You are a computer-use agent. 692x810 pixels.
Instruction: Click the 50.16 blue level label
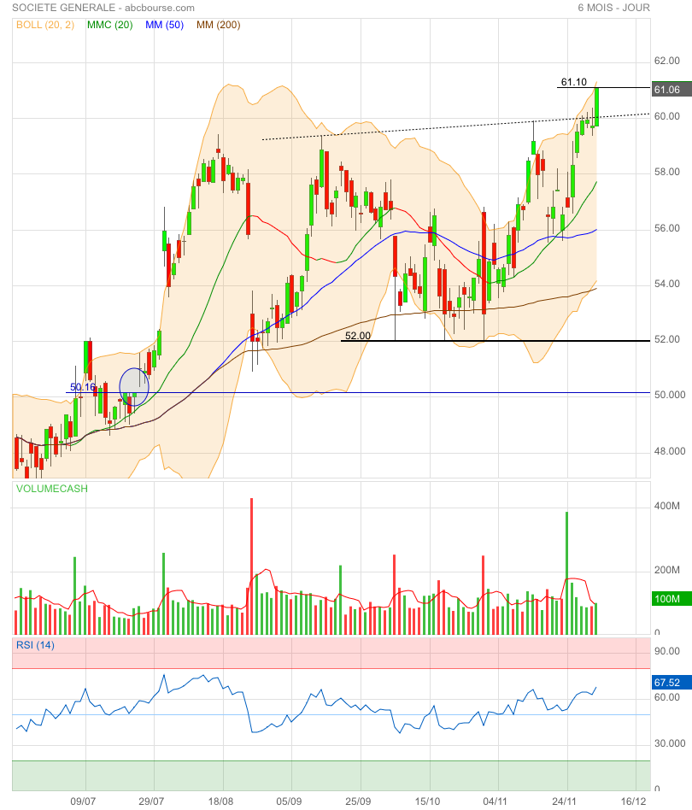pyautogui.click(x=83, y=386)
